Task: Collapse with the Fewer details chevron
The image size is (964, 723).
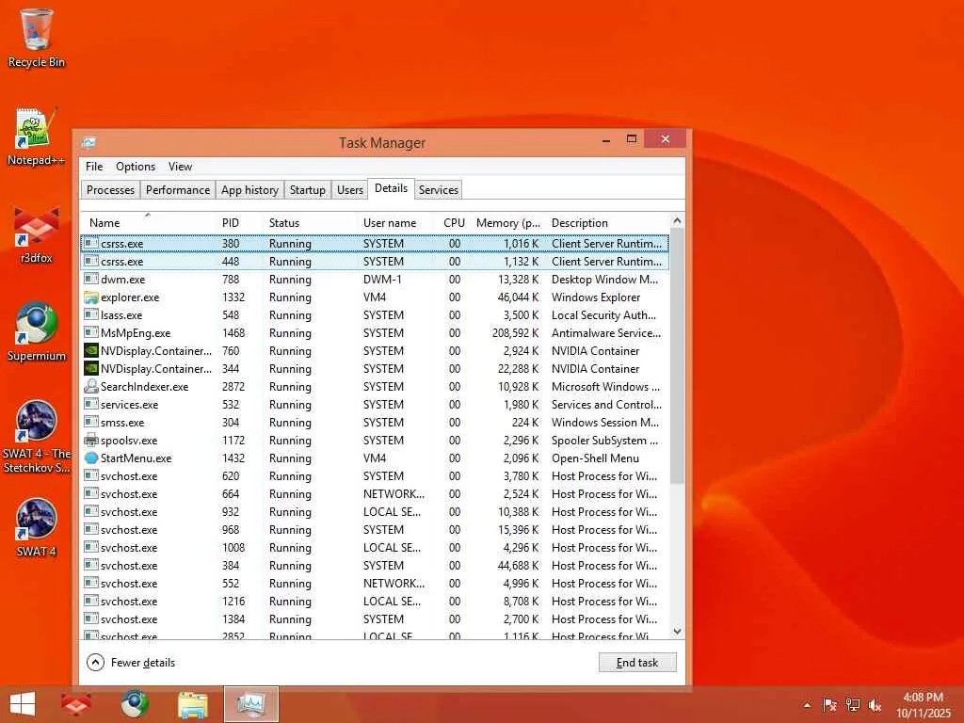Action: coord(95,662)
